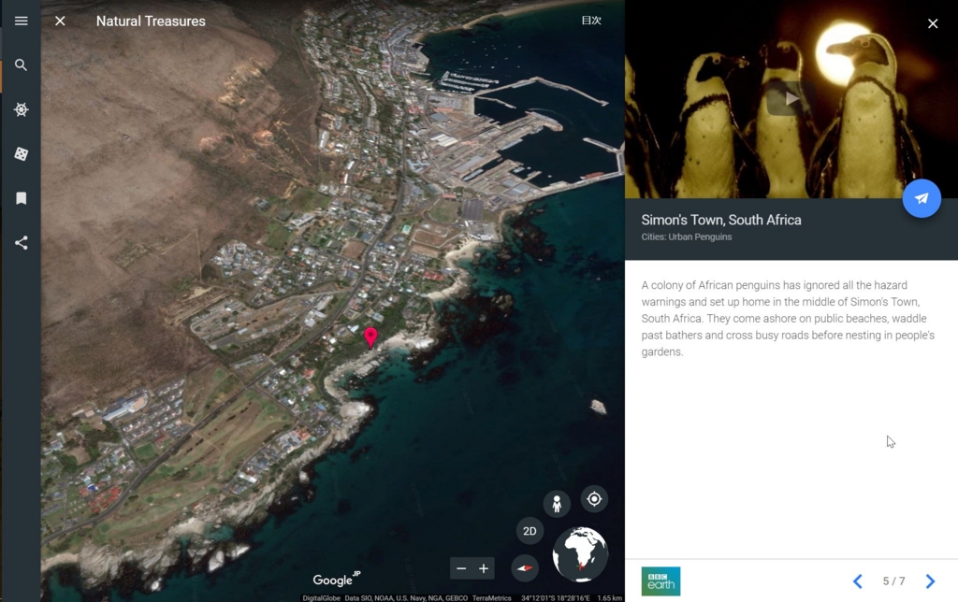The height and width of the screenshot is (602, 958).
Task: Go to next story slide
Action: coord(930,581)
